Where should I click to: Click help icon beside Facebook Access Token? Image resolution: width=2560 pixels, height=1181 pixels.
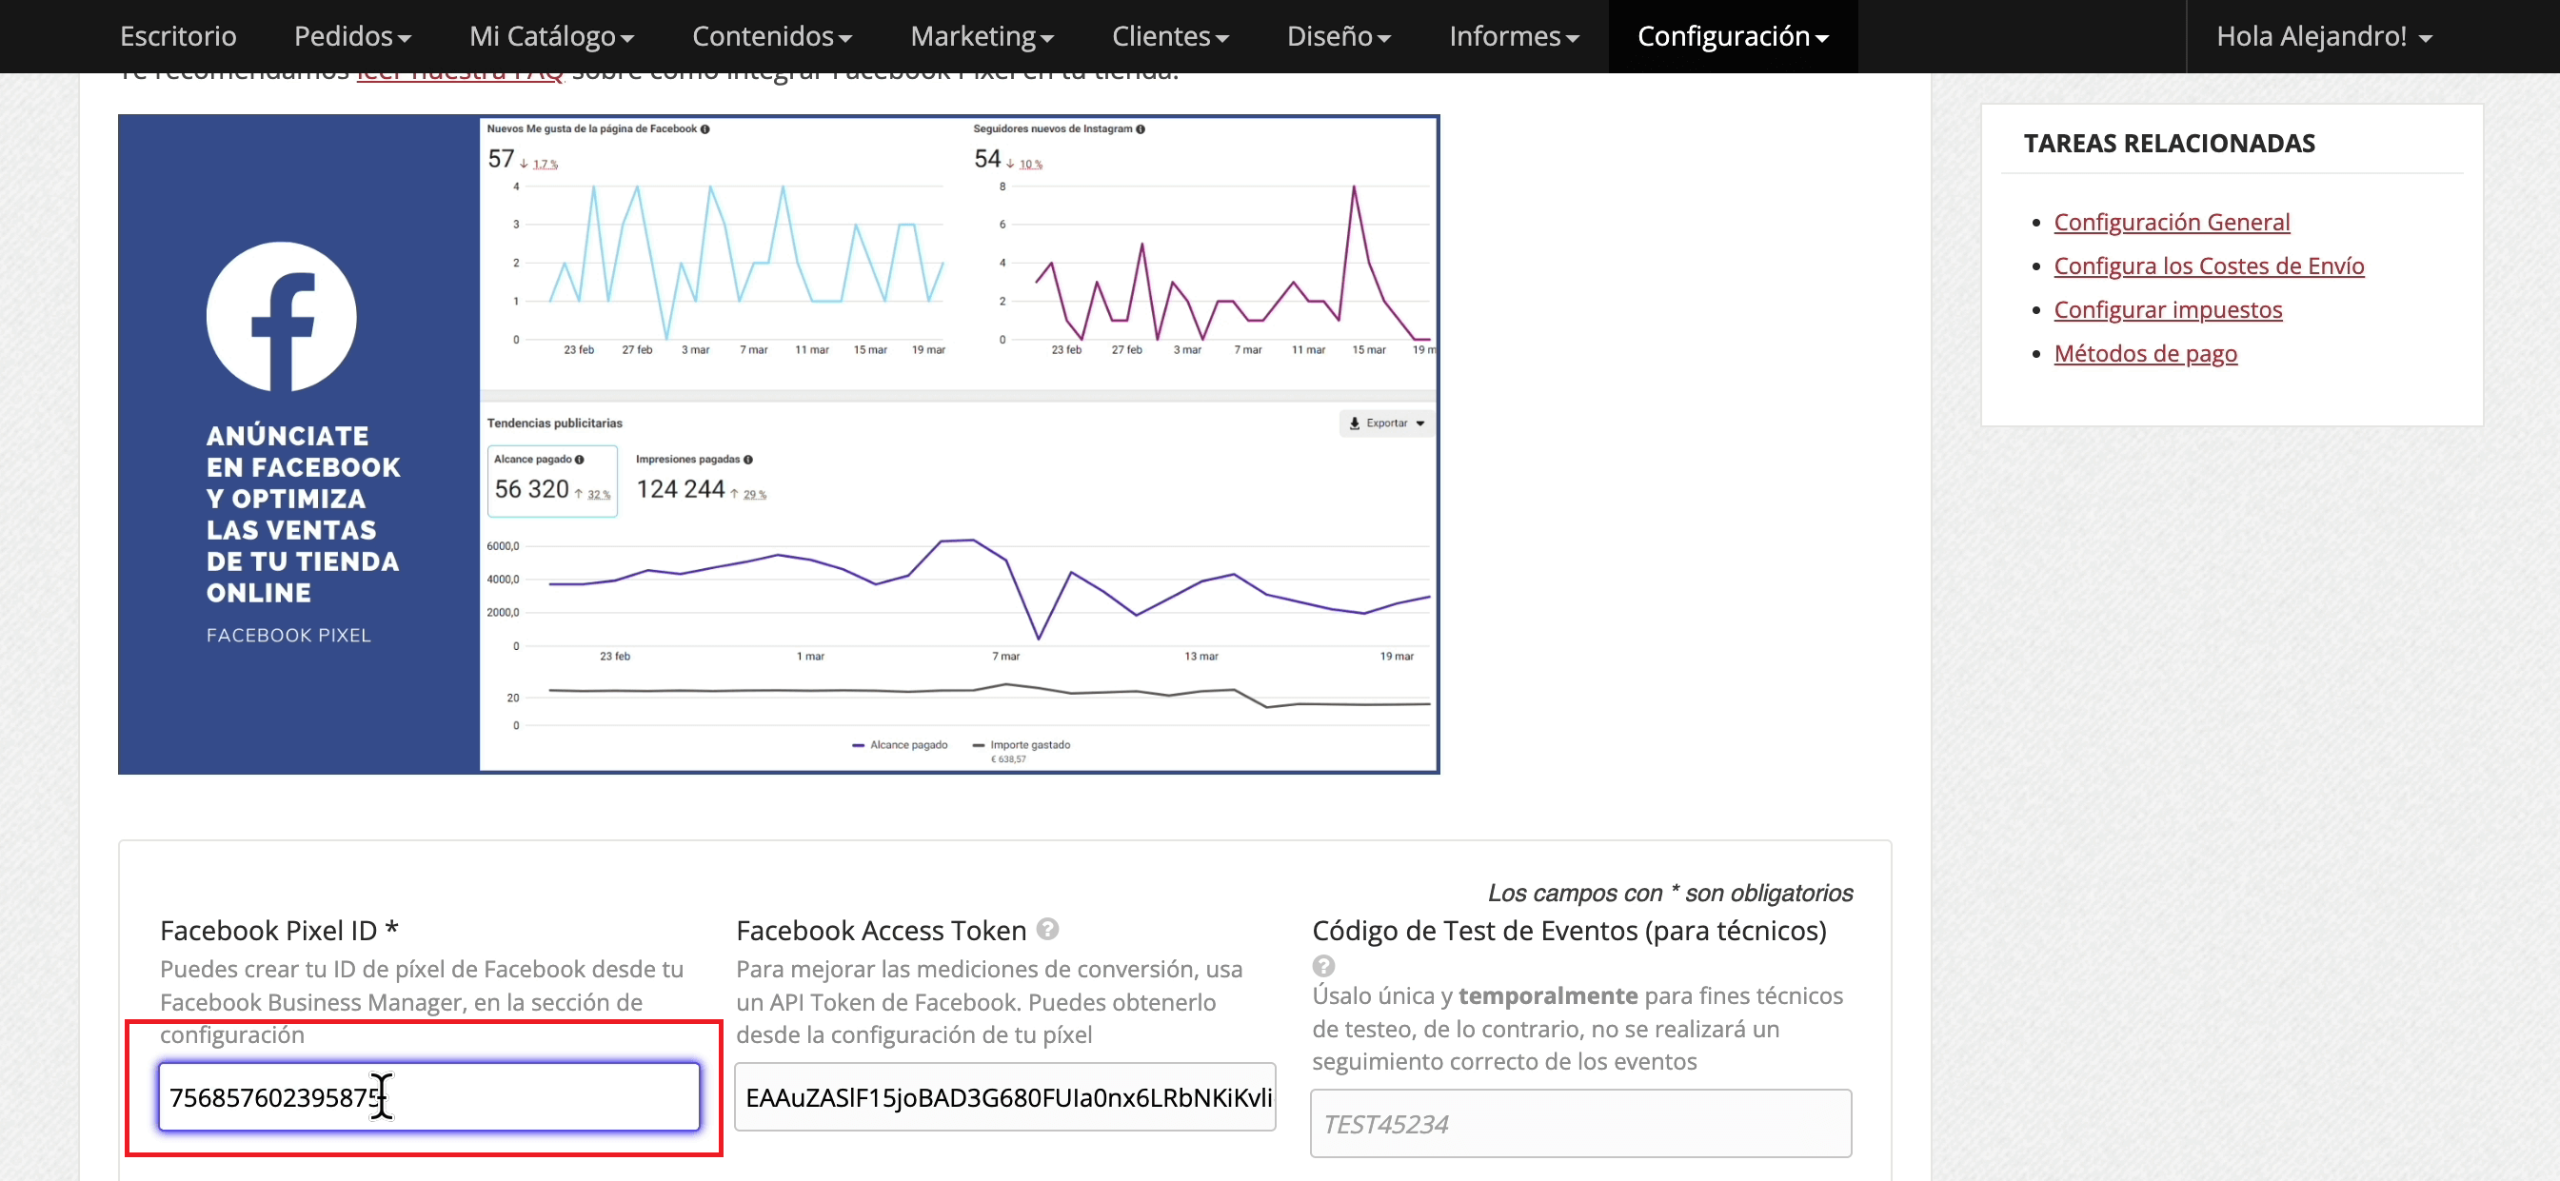pyautogui.click(x=1047, y=929)
